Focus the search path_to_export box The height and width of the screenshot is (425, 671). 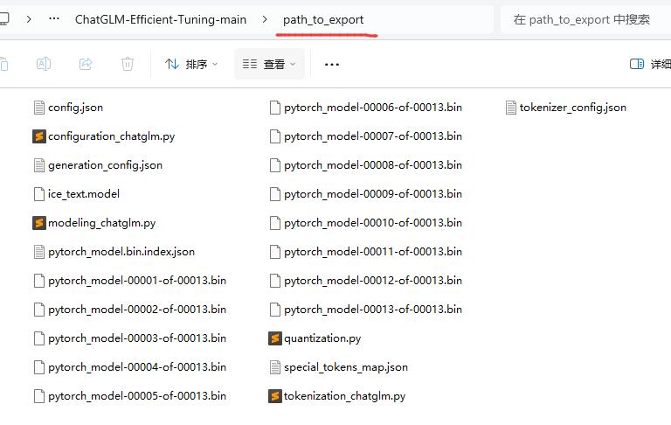point(585,19)
